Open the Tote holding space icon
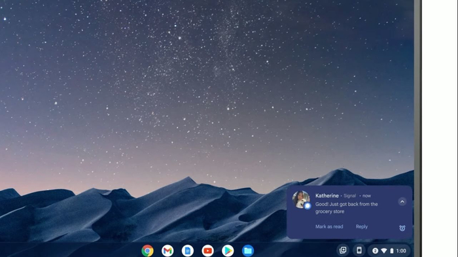 click(343, 250)
